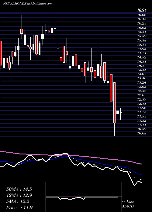The height and width of the screenshot is (212, 152).
Task: Click the 12MA : 12.9 readout
Action: (19, 195)
